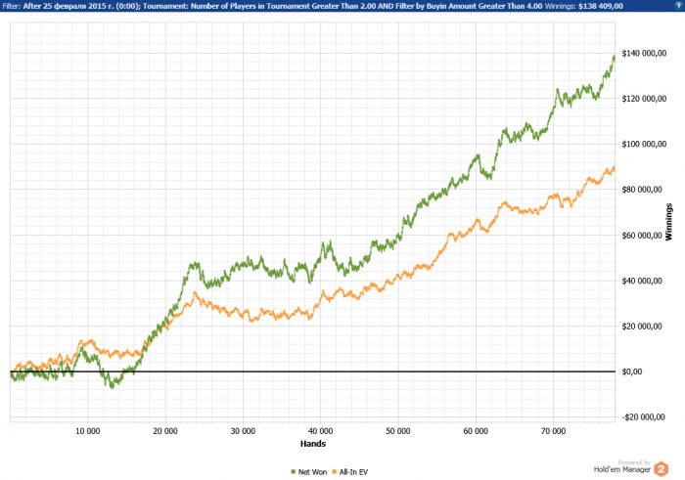The width and height of the screenshot is (685, 480).
Task: Select the $0,00 axis label
Action: coord(632,371)
